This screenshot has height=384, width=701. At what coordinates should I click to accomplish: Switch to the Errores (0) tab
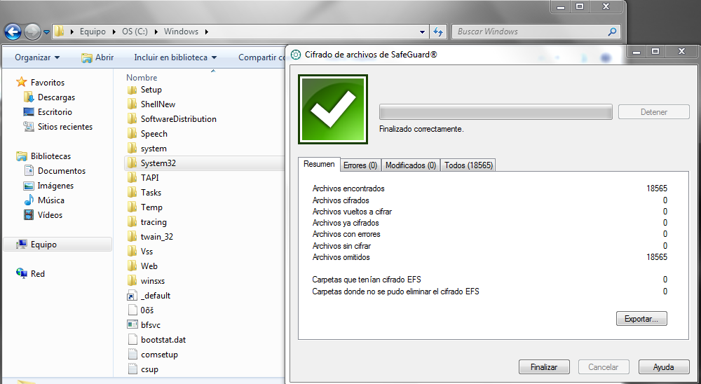[x=360, y=165]
